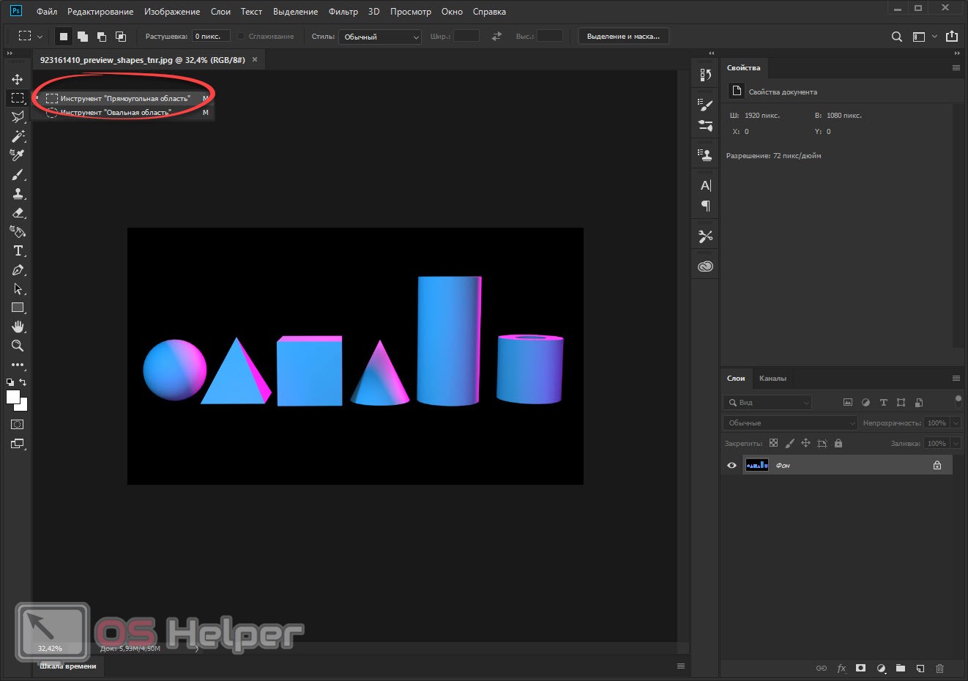
Task: Filter layers by type layers T icon
Action: pyautogui.click(x=883, y=403)
